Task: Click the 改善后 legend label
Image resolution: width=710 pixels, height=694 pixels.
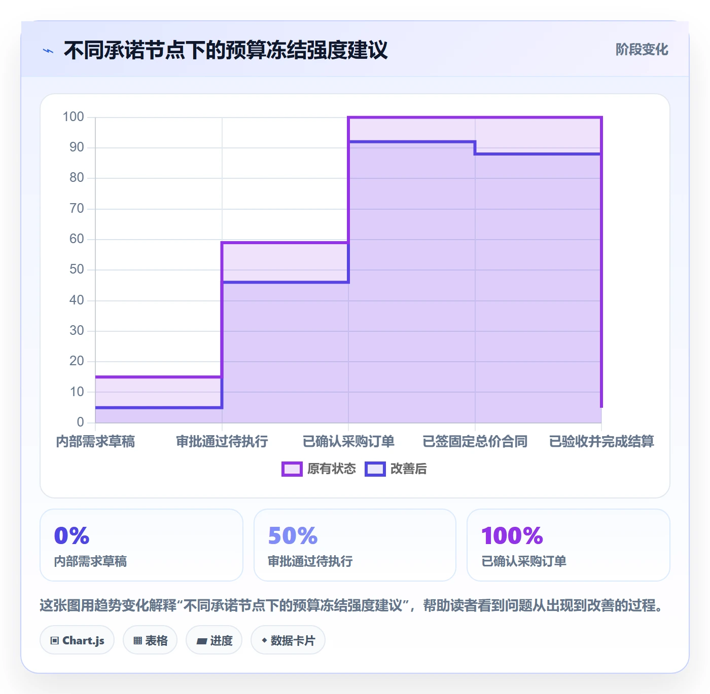Action: tap(408, 469)
